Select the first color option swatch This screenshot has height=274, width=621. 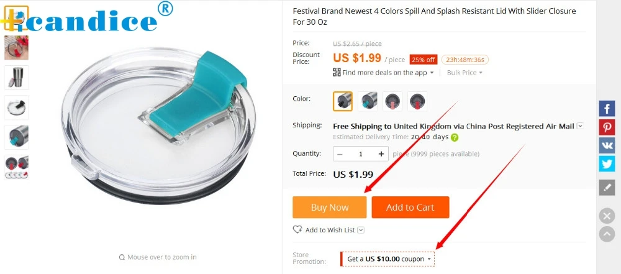(343, 101)
